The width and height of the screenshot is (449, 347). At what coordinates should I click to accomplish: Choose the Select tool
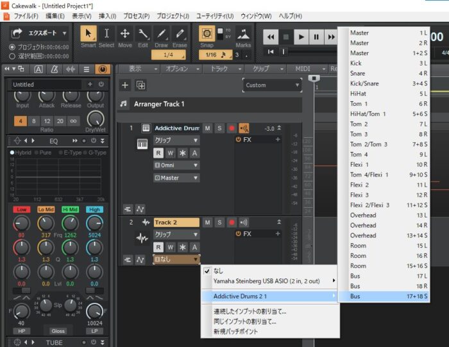coord(106,33)
